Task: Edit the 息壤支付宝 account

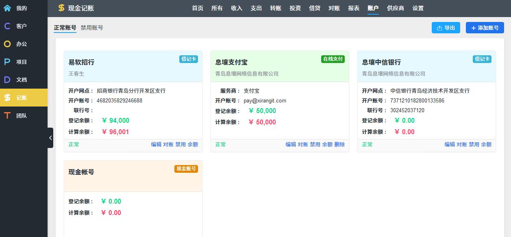Action: click(x=291, y=144)
